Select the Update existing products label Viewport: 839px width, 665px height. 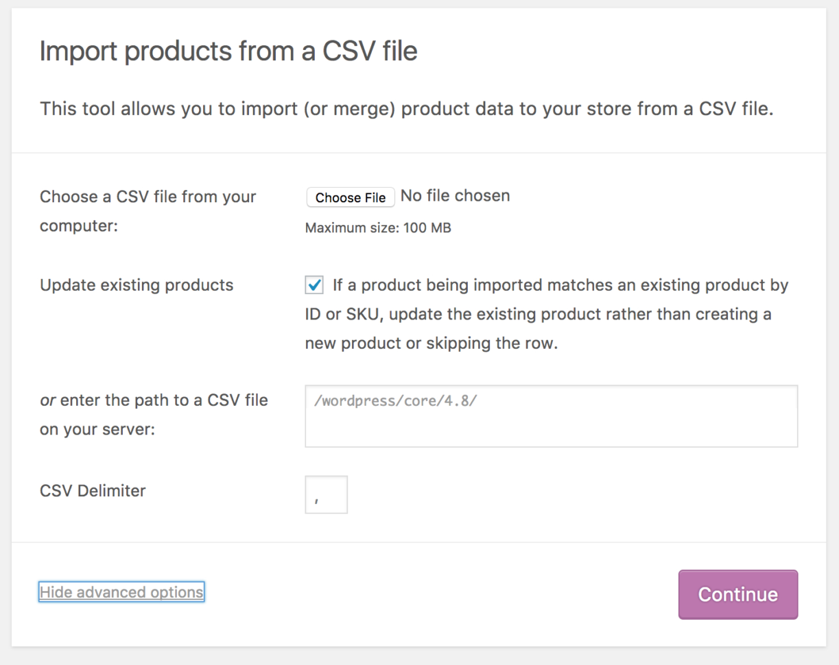(x=136, y=285)
